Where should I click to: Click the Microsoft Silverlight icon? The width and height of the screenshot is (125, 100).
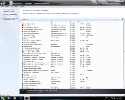(x=22, y=61)
